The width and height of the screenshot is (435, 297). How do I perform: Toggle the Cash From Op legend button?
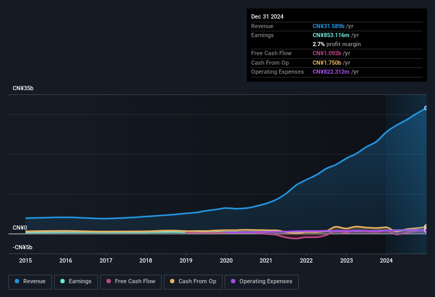[193, 282]
